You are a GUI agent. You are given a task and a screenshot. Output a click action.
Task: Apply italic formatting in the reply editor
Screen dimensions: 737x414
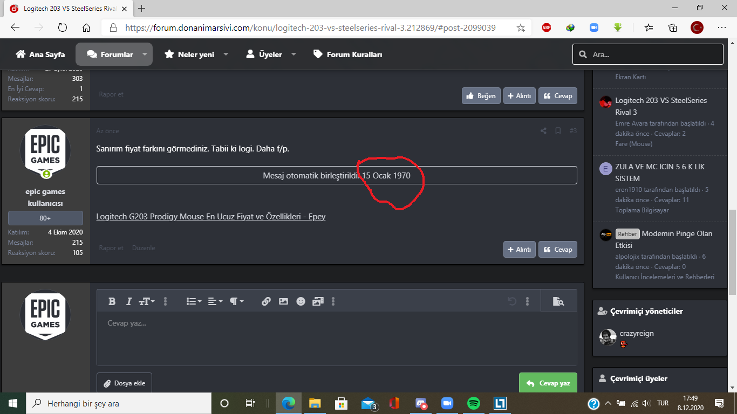(x=129, y=301)
